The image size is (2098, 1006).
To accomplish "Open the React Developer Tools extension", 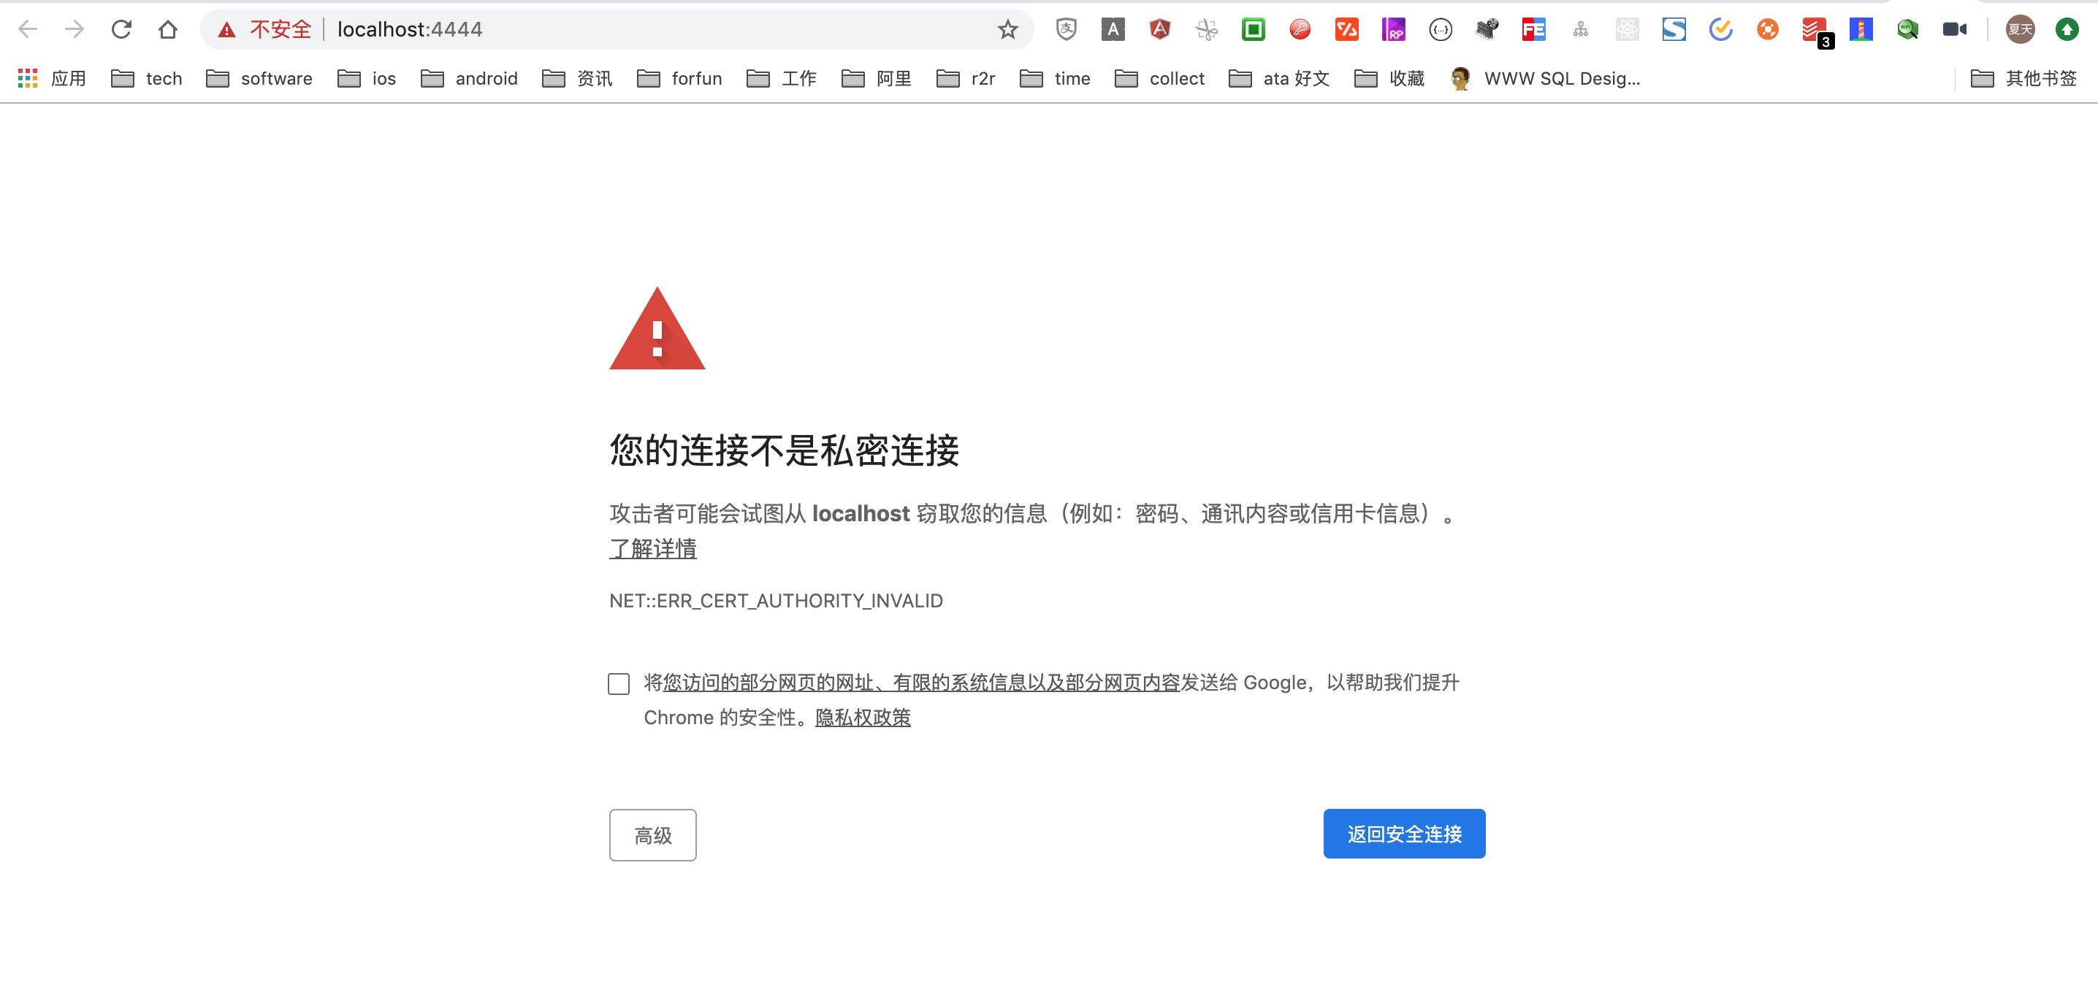I will [1628, 29].
